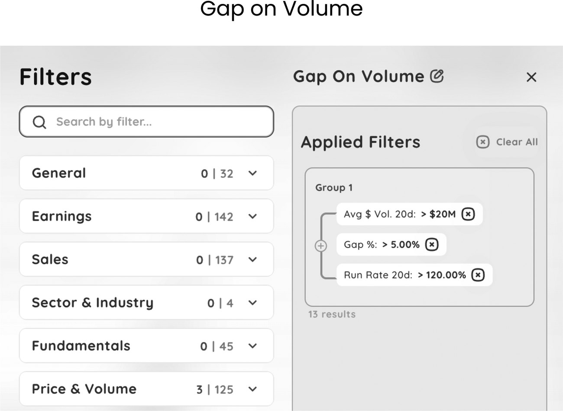Close the filters panel with the X icon

tap(531, 77)
